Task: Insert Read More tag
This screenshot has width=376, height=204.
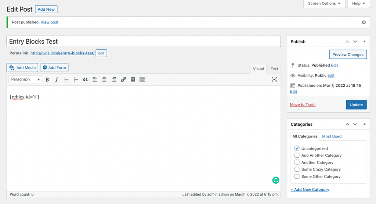Action: click(133, 79)
